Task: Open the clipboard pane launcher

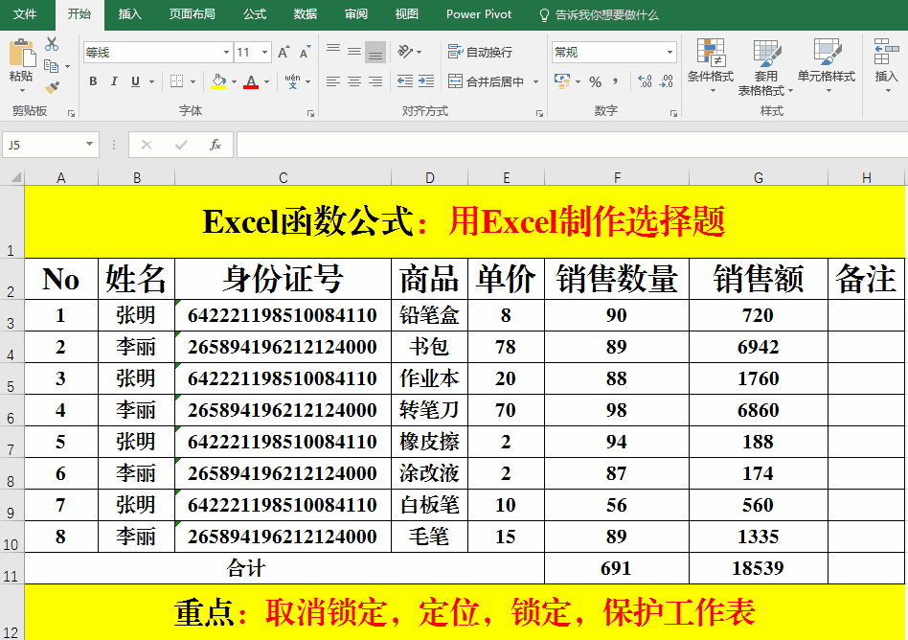Action: (71, 113)
